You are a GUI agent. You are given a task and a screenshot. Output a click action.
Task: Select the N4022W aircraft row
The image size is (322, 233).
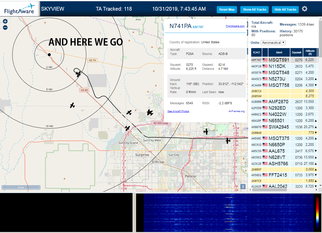(x=284, y=114)
